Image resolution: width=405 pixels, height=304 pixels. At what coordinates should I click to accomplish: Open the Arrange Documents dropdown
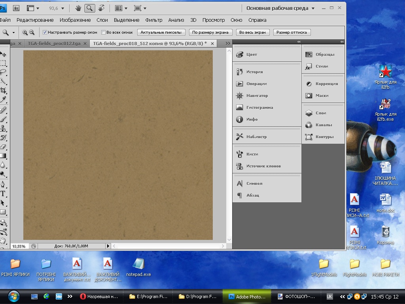click(x=121, y=8)
